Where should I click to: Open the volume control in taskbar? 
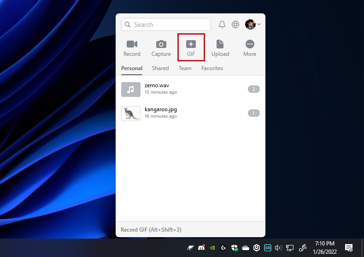(x=278, y=248)
